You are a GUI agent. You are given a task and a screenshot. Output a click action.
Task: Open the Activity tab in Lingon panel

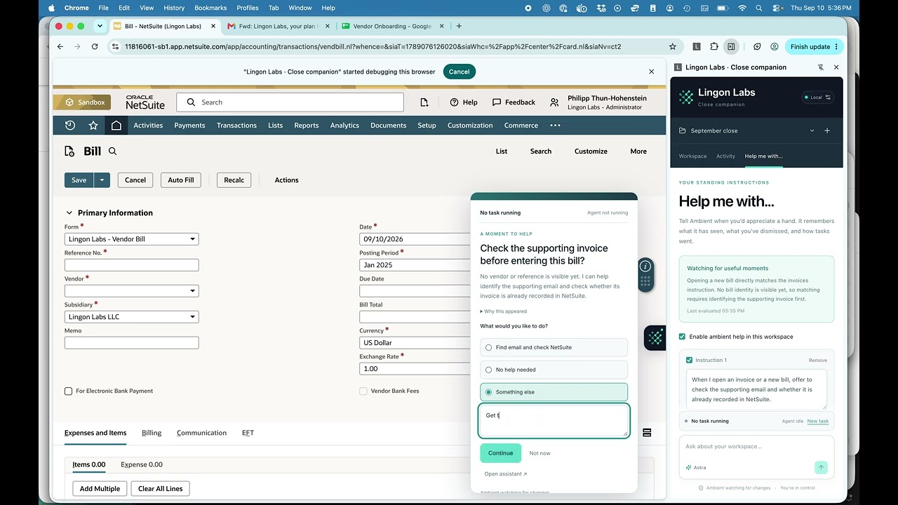[725, 156]
